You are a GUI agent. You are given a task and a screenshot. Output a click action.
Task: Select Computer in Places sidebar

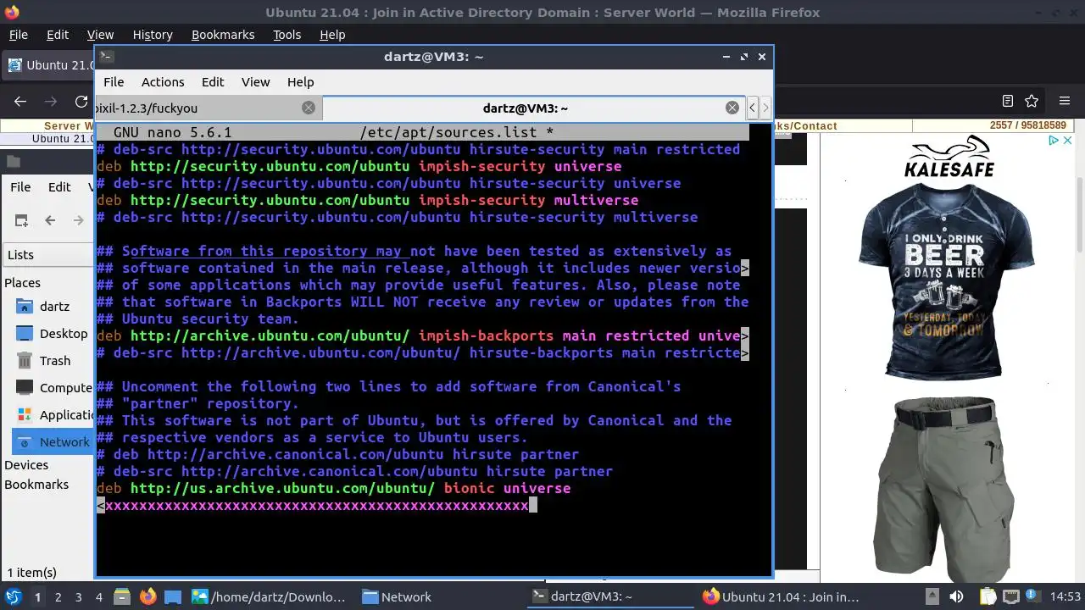point(53,388)
